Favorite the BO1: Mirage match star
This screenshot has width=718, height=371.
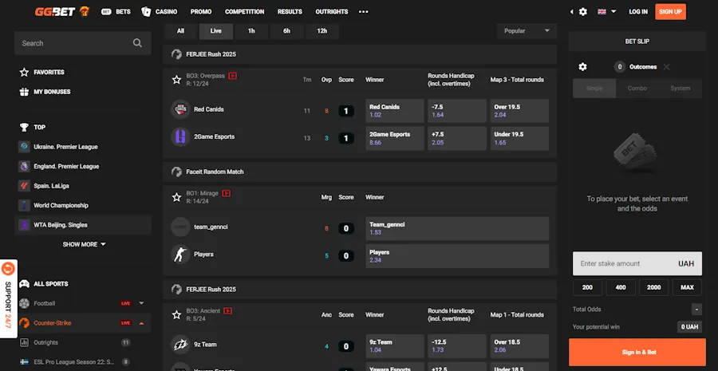point(178,196)
